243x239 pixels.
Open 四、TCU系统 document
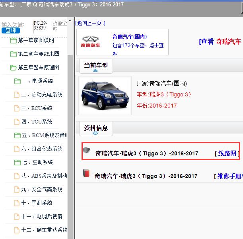pos(37,121)
